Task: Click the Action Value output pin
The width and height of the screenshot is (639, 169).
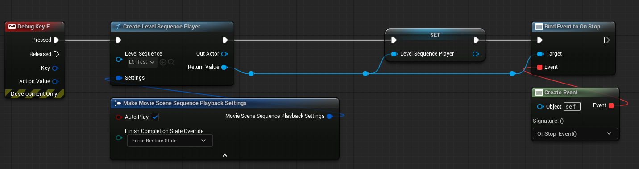Action: point(55,81)
